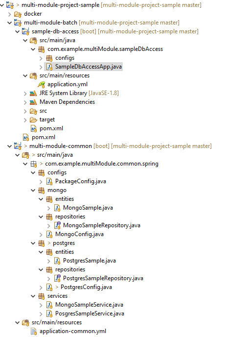Collapse the postgres package
The width and height of the screenshot is (225, 337).
(33, 243)
